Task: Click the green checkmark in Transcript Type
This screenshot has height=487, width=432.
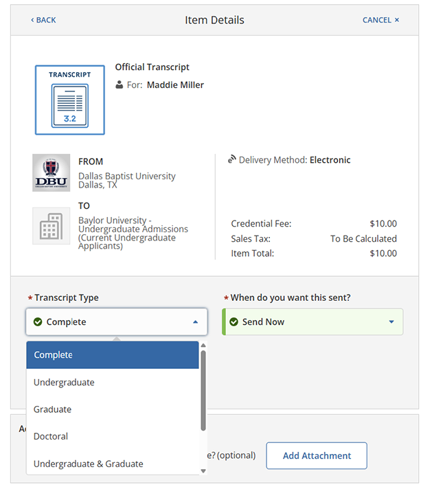Action: tap(38, 322)
